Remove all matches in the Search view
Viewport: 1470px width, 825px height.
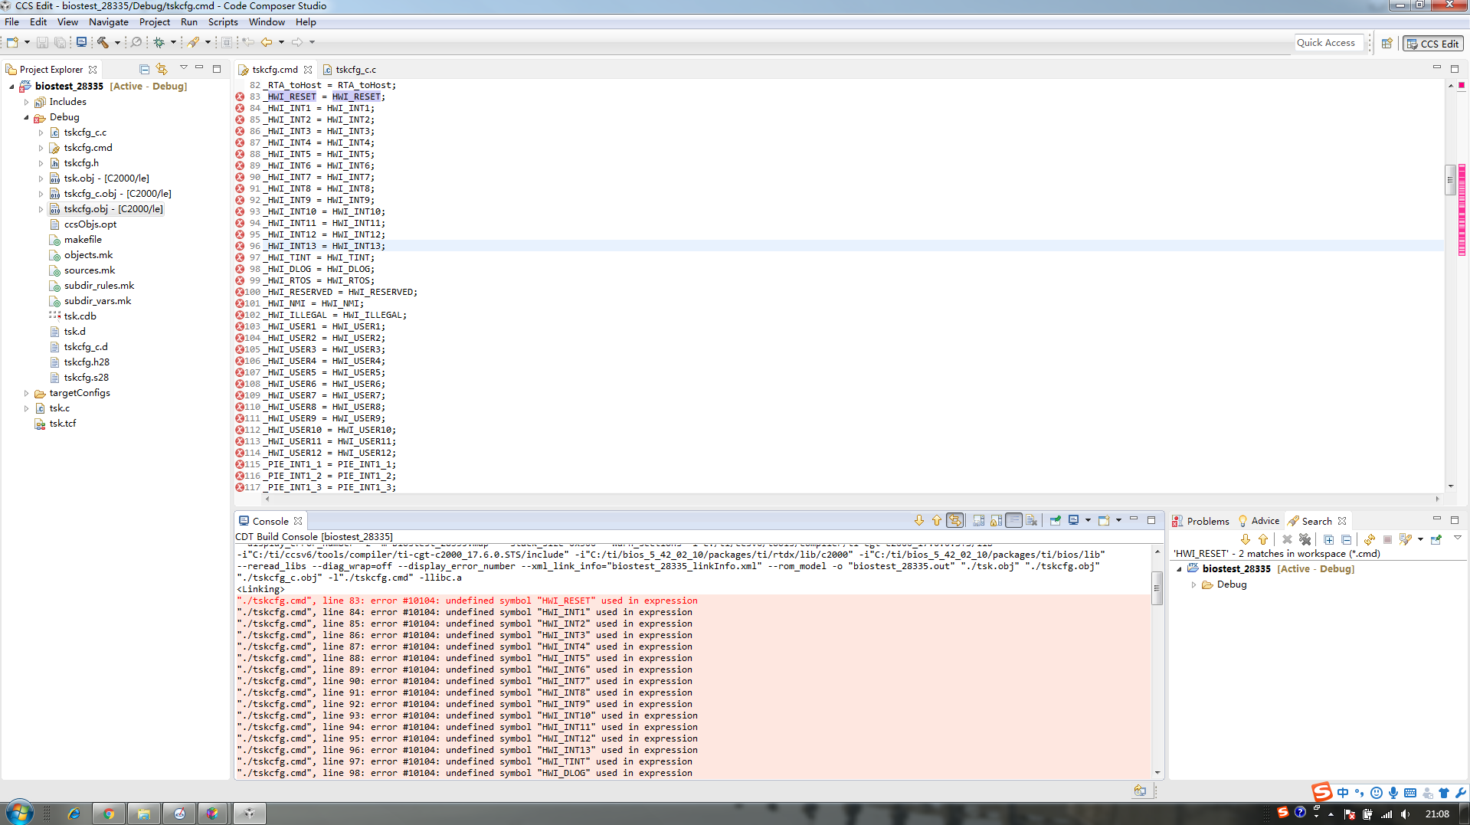pos(1305,539)
